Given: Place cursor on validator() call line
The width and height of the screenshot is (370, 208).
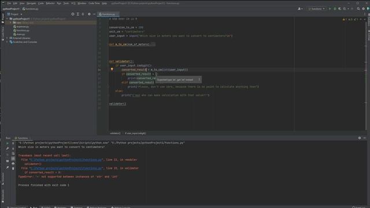Looking at the screenshot, I should point(118,104).
